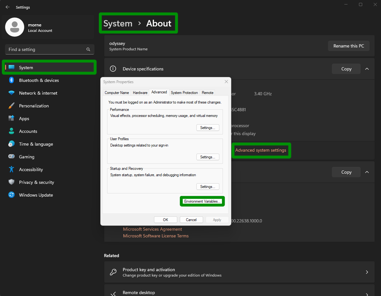This screenshot has width=381, height=296.
Task: Open the Environment Variables dialog
Action: 202,201
